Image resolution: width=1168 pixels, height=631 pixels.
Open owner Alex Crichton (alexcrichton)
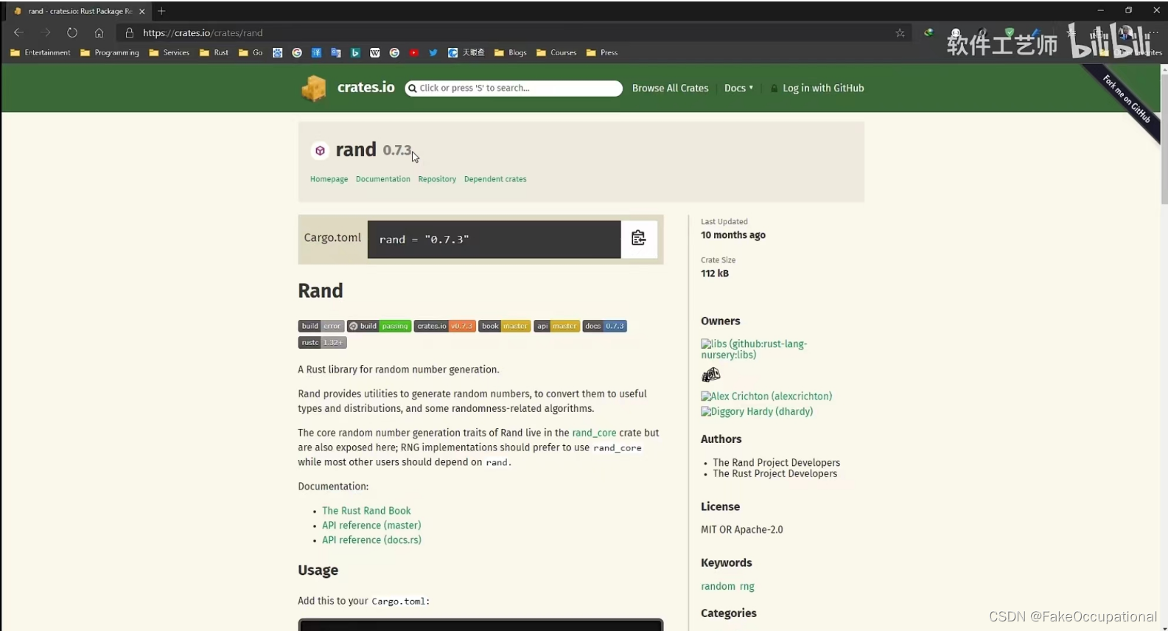[766, 396]
